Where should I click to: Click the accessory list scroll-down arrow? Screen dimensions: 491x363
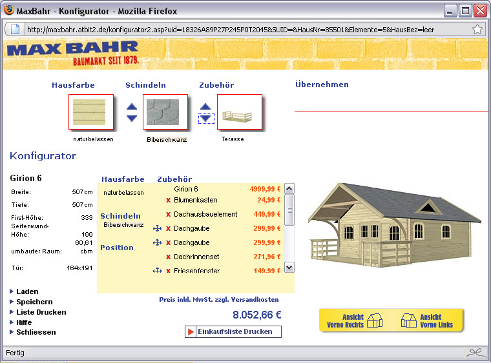(289, 268)
